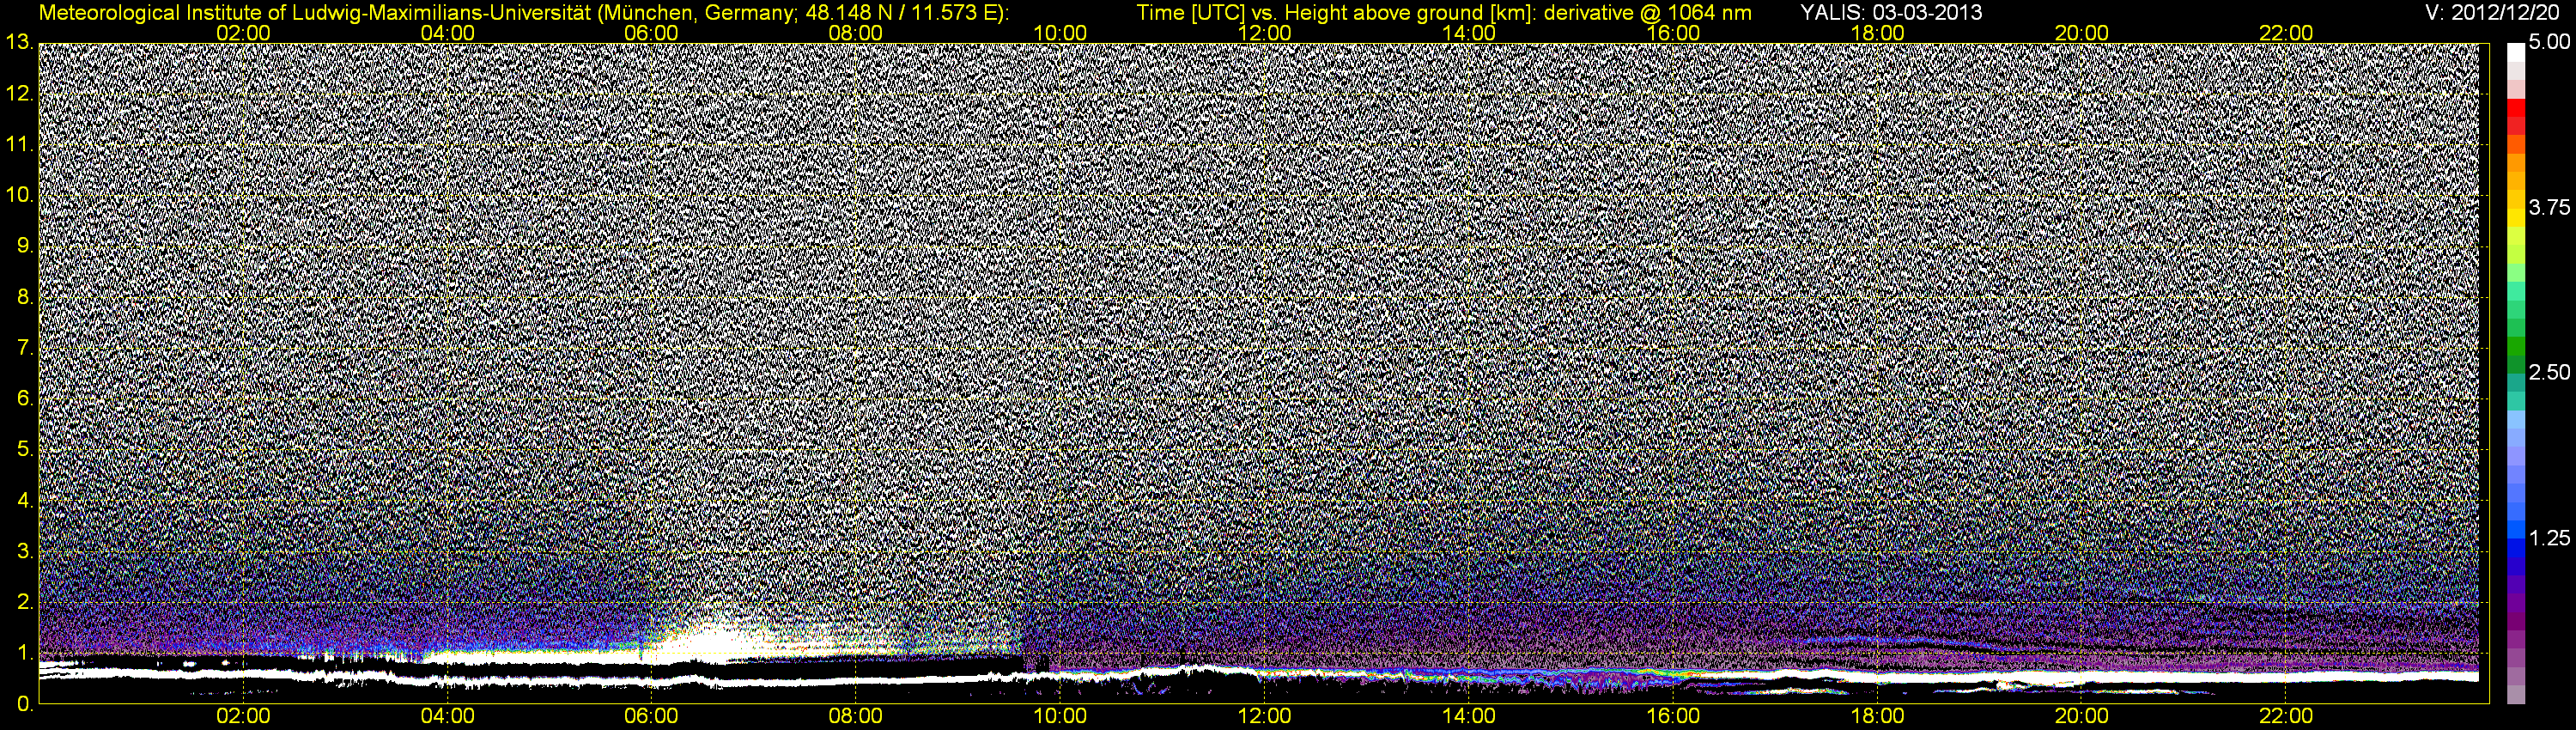Click the 8 km height axis label
Image resolution: width=2576 pixels, height=730 pixels.
click(x=24, y=297)
